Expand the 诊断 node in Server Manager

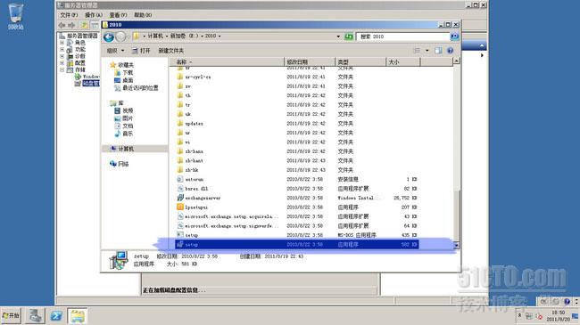coord(62,56)
